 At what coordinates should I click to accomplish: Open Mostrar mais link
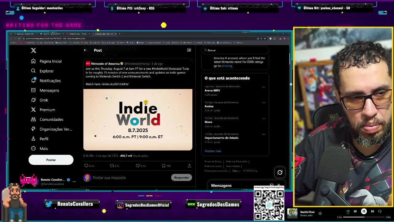pyautogui.click(x=213, y=151)
